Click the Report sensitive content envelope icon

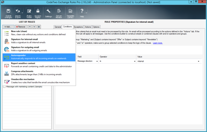pos(6,66)
